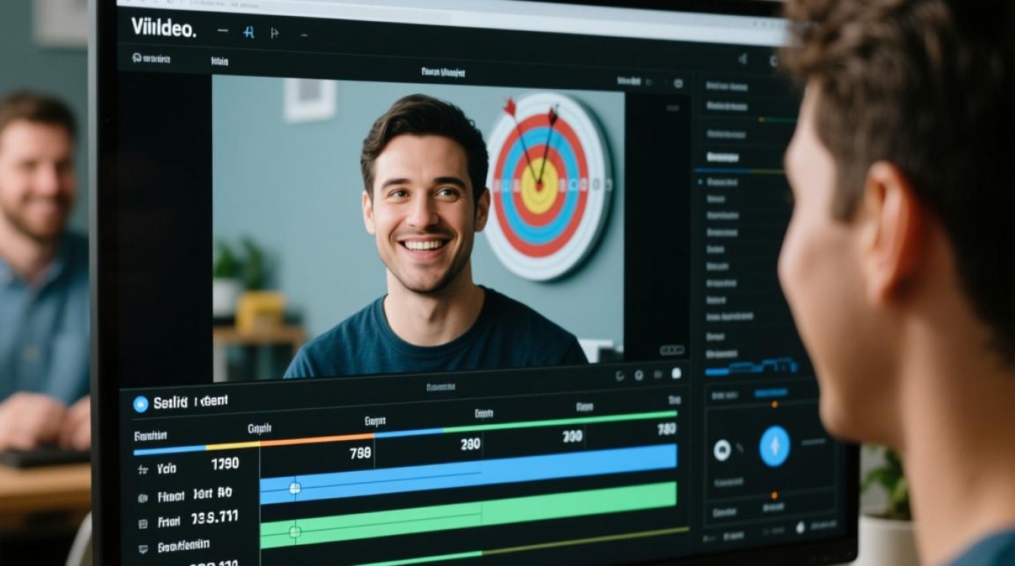The width and height of the screenshot is (1015, 566).
Task: Select the blue clip on the timeline
Action: [468, 473]
